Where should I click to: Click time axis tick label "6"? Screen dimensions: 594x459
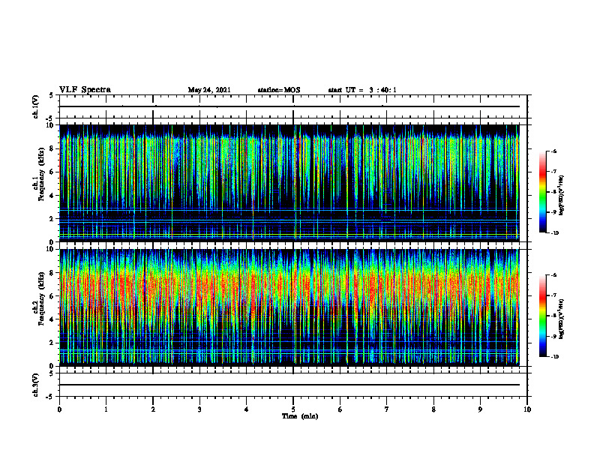pos(340,409)
